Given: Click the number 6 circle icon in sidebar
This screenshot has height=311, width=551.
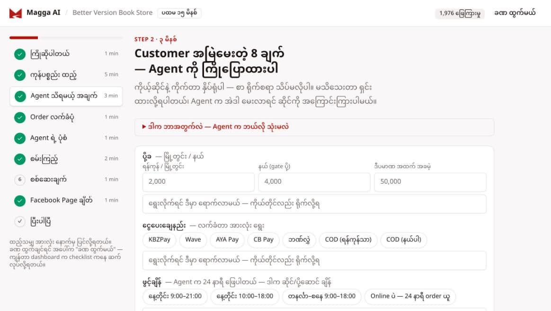Looking at the screenshot, I should pyautogui.click(x=20, y=179).
